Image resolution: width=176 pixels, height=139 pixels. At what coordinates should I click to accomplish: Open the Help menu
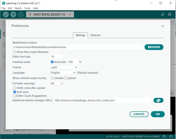pyautogui.click(x=35, y=8)
